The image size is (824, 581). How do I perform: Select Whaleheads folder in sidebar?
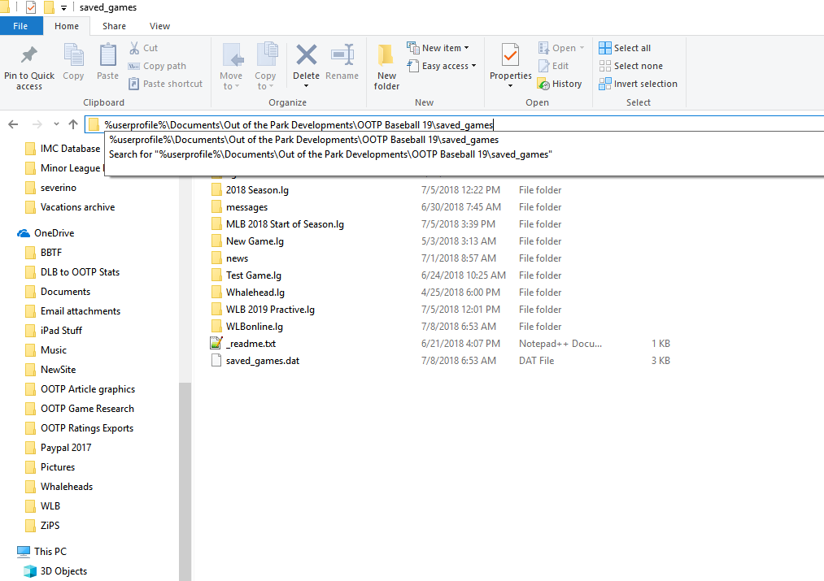click(x=59, y=487)
